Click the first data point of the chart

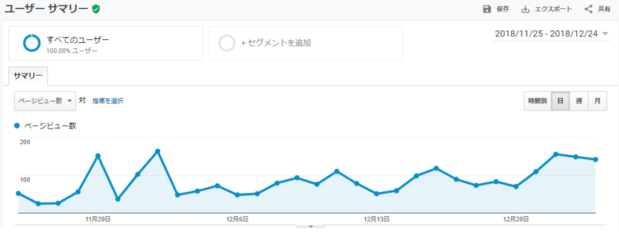point(18,193)
